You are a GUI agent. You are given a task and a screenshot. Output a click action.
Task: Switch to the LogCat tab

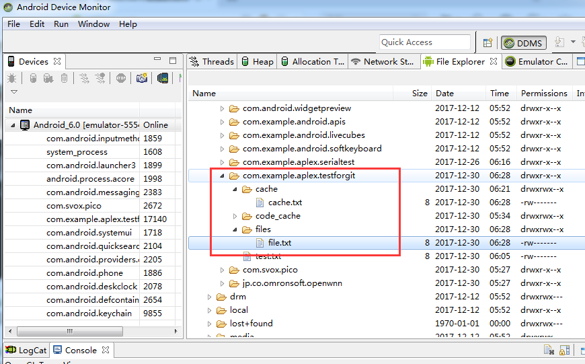point(26,350)
